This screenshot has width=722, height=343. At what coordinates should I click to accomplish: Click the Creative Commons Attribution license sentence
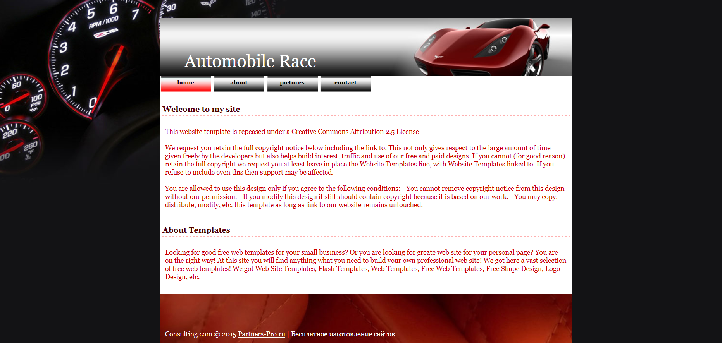point(291,132)
